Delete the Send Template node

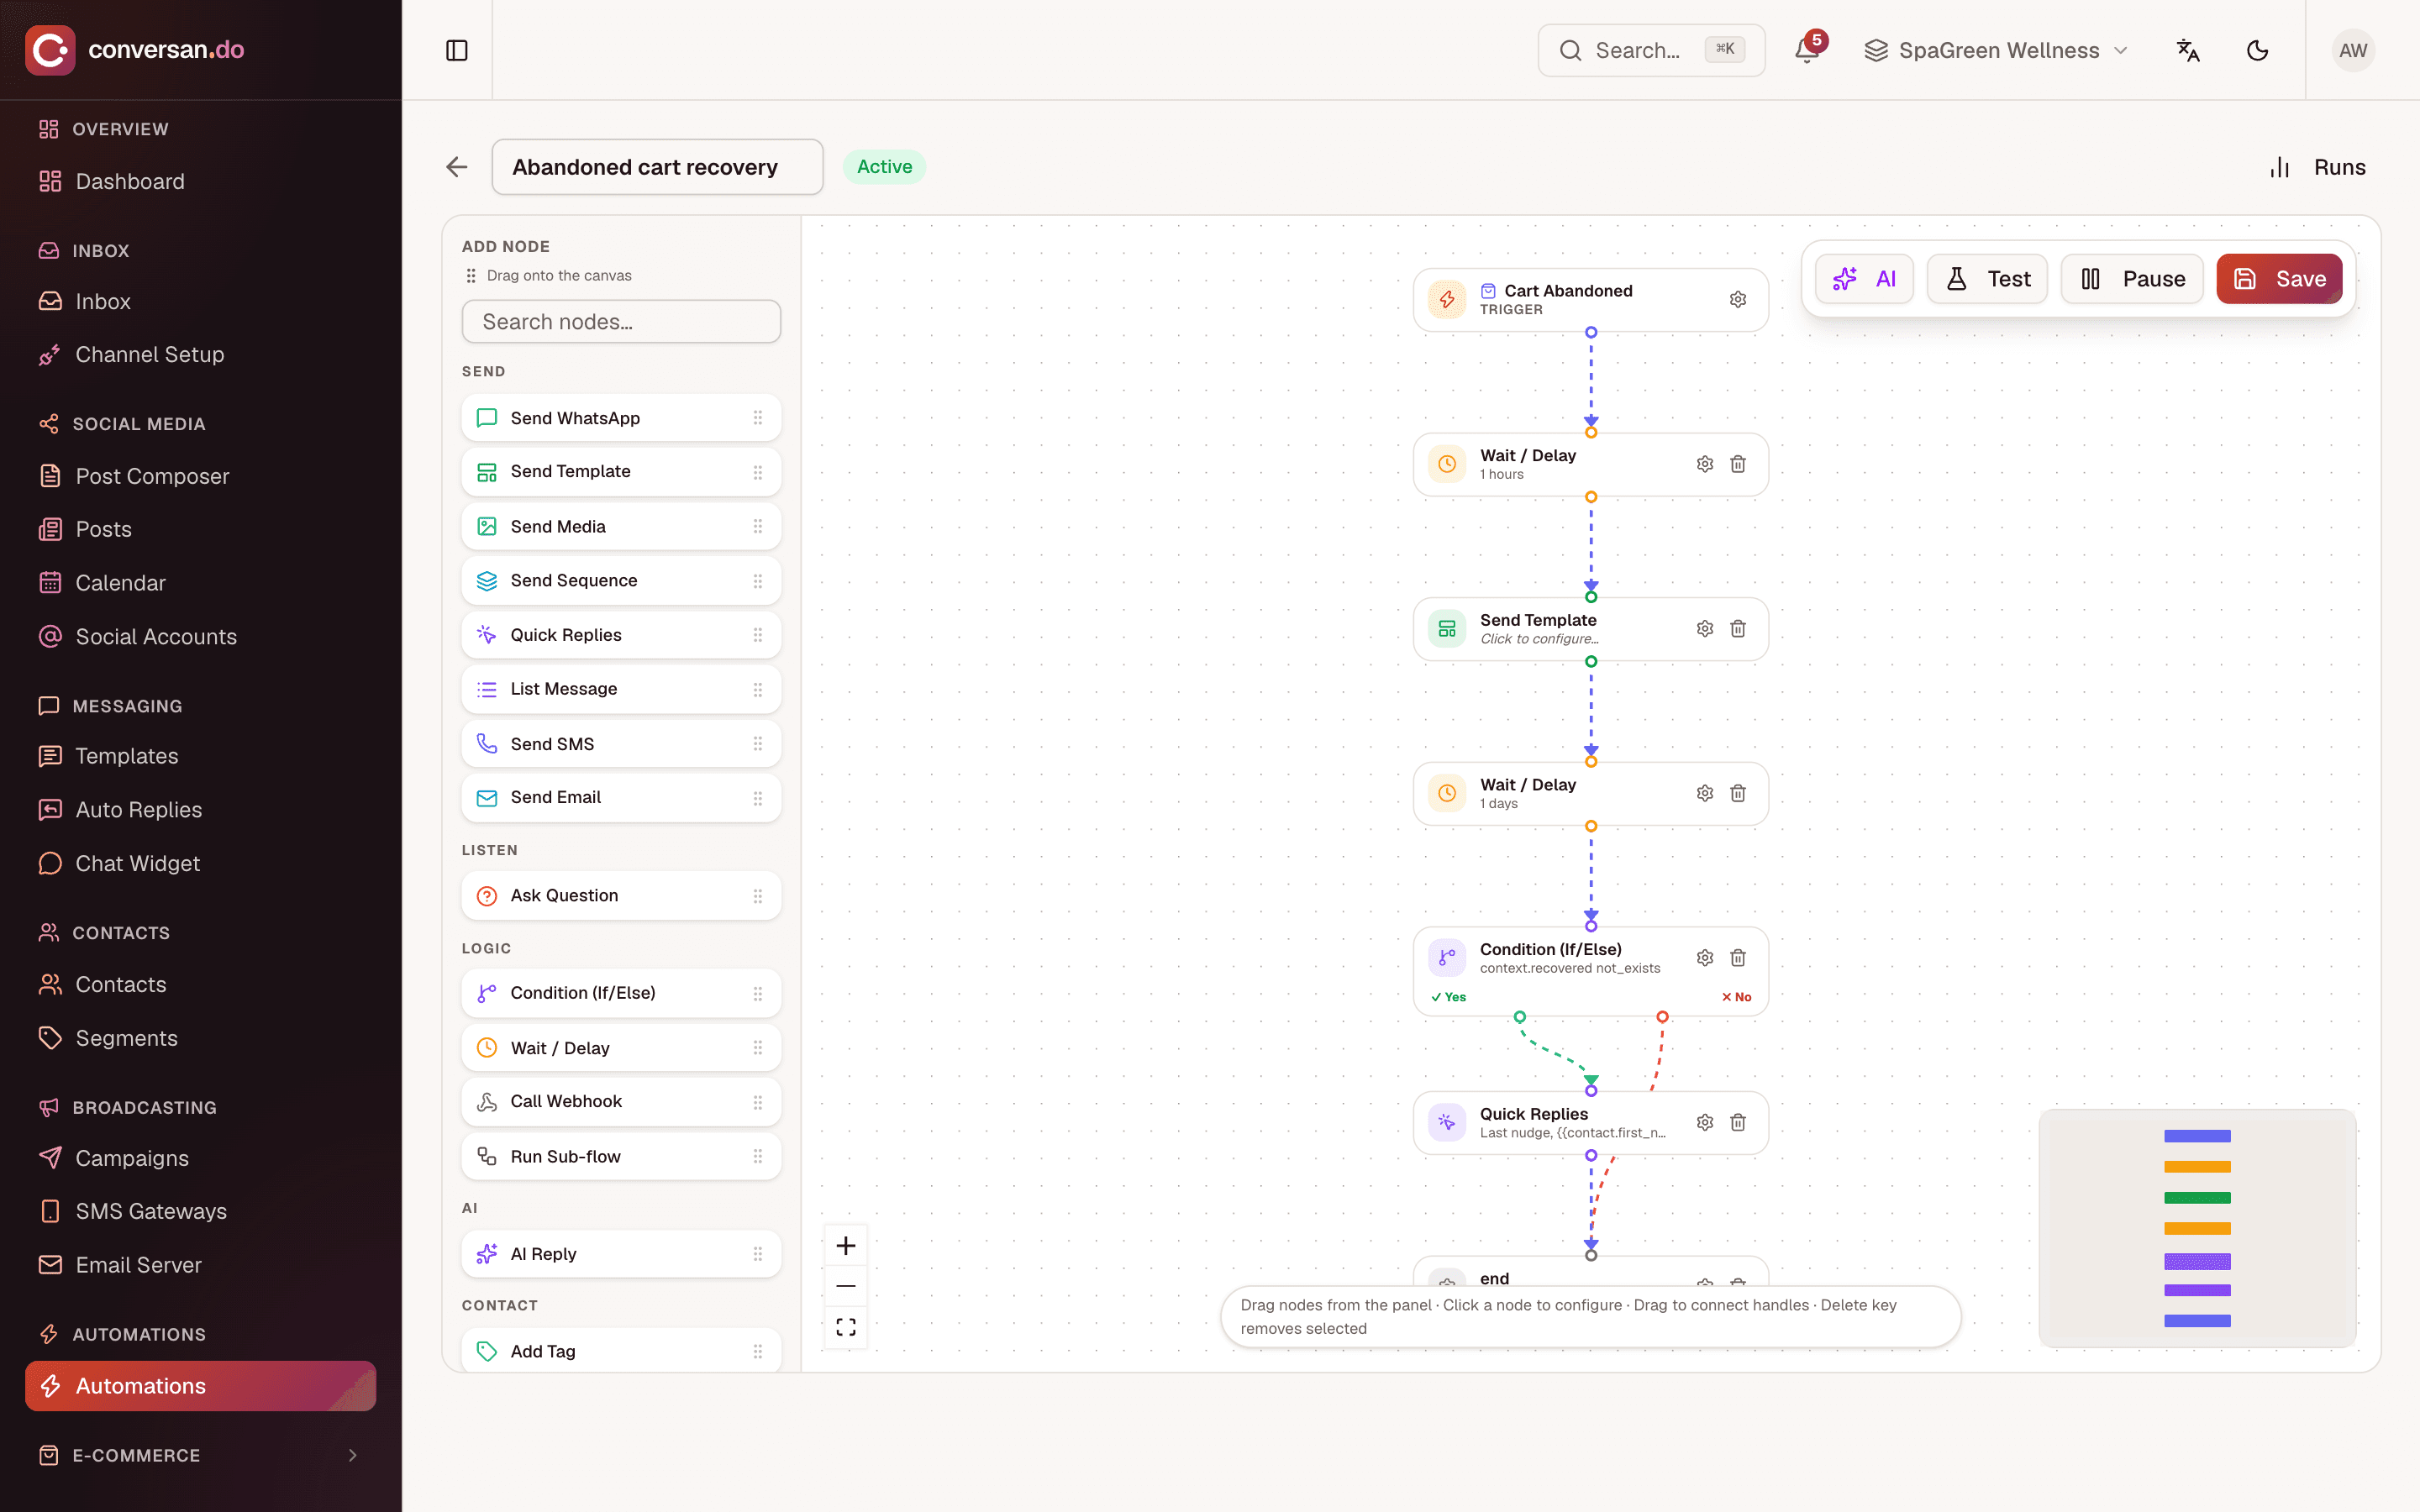coord(1738,628)
